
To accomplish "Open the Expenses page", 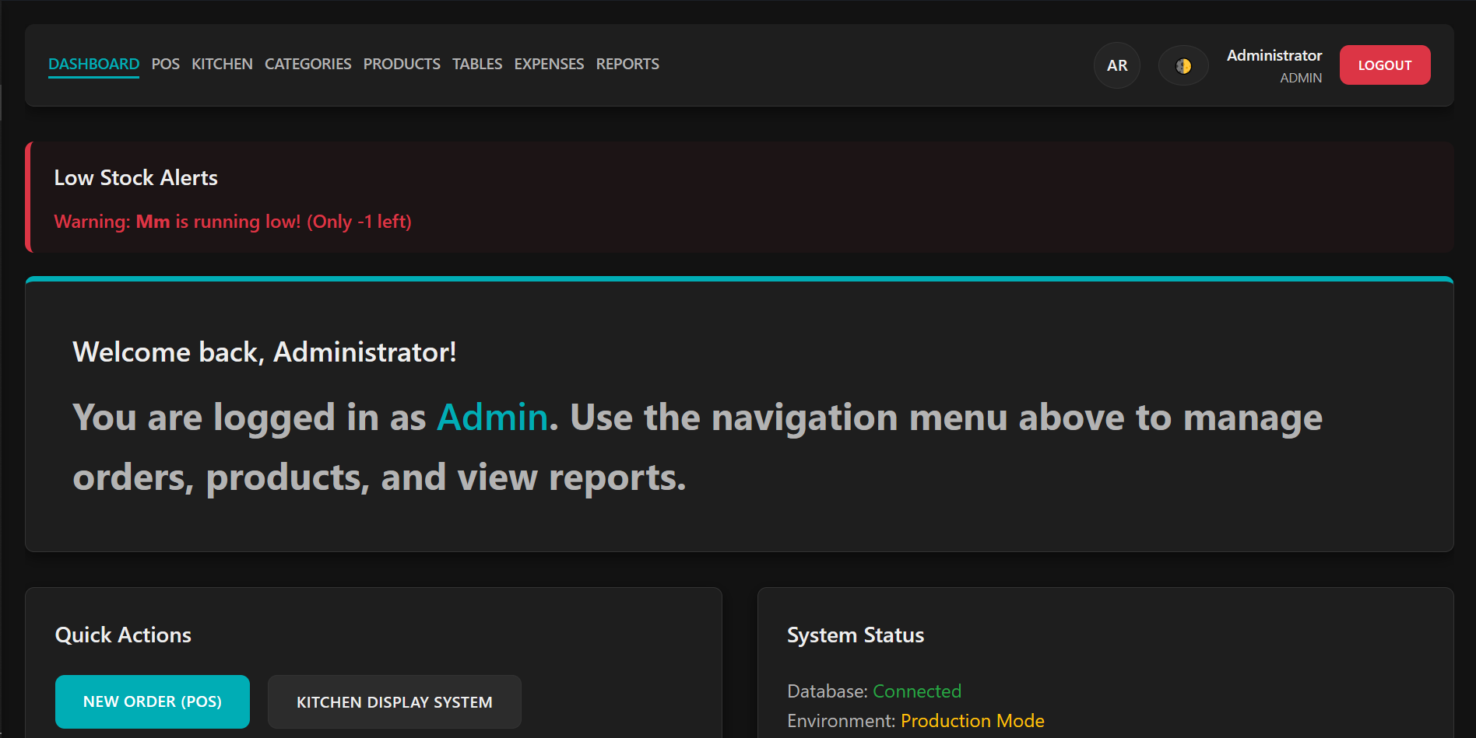I will pyautogui.click(x=549, y=65).
